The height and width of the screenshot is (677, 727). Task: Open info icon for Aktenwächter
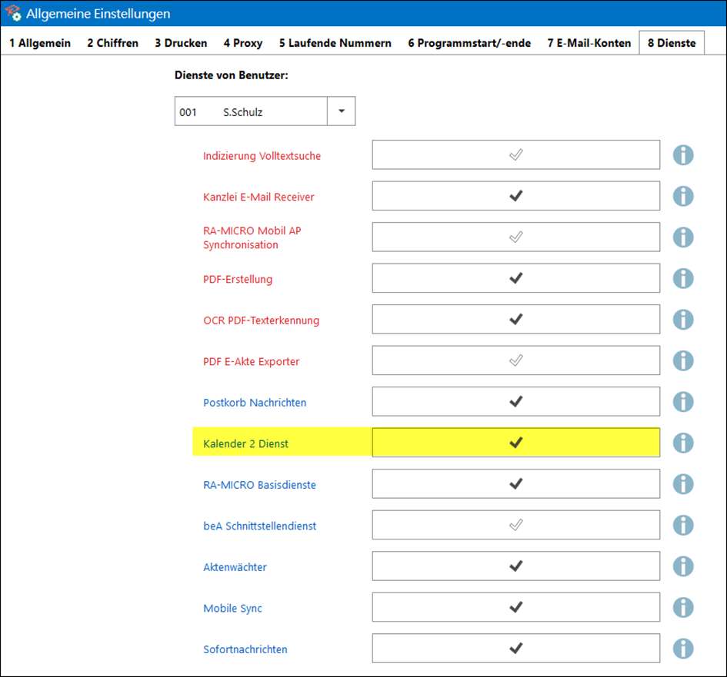click(x=683, y=566)
